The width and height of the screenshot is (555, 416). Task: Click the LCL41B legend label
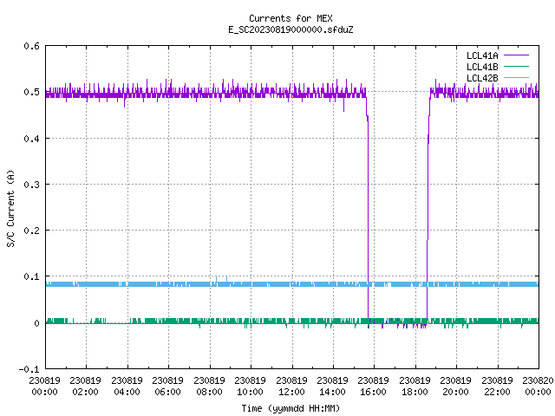pyautogui.click(x=482, y=67)
